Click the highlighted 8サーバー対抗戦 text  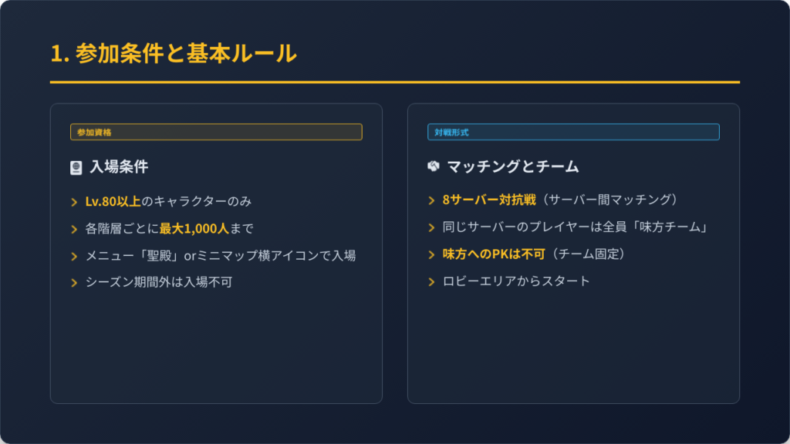pyautogui.click(x=489, y=200)
